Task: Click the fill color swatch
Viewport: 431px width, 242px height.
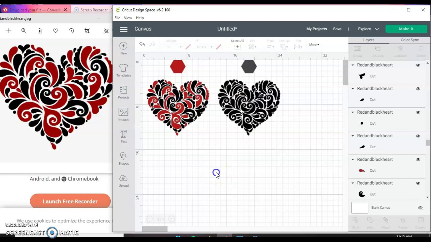Action: (219, 47)
